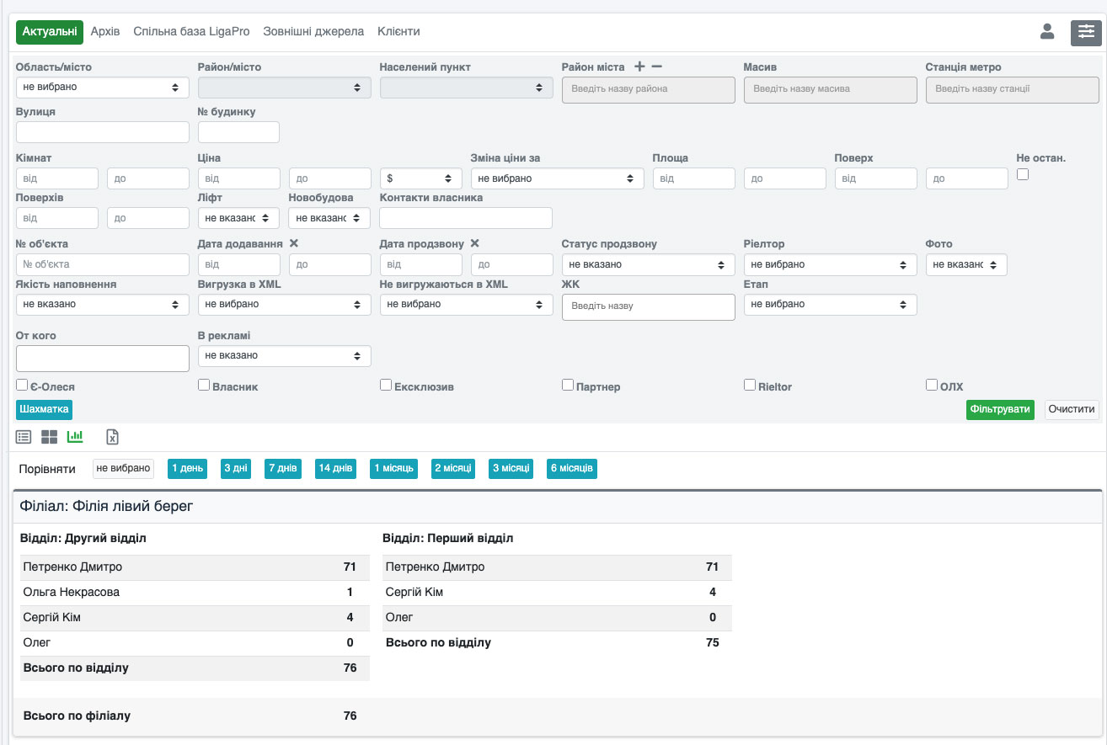Clear the Дата продзвону date range
This screenshot has width=1107, height=745.
pos(475,243)
